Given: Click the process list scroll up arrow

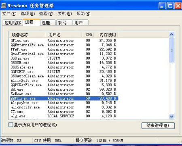Looking at the screenshot, I should click(171, 34).
